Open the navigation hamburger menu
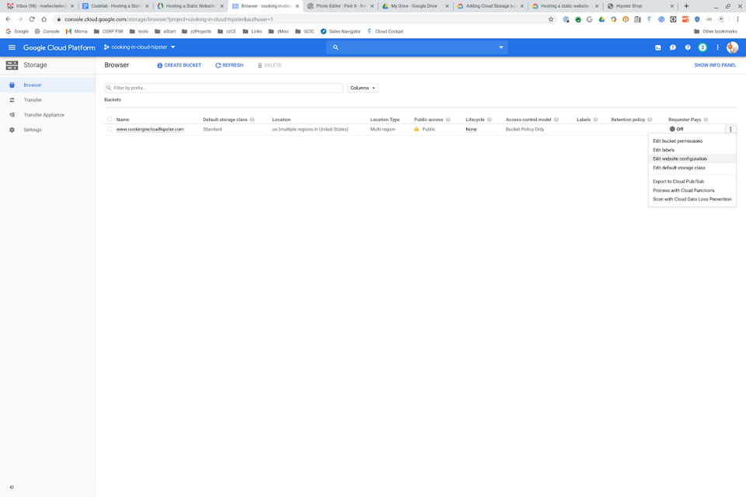Screen dimensions: 746x497 (12, 47)
